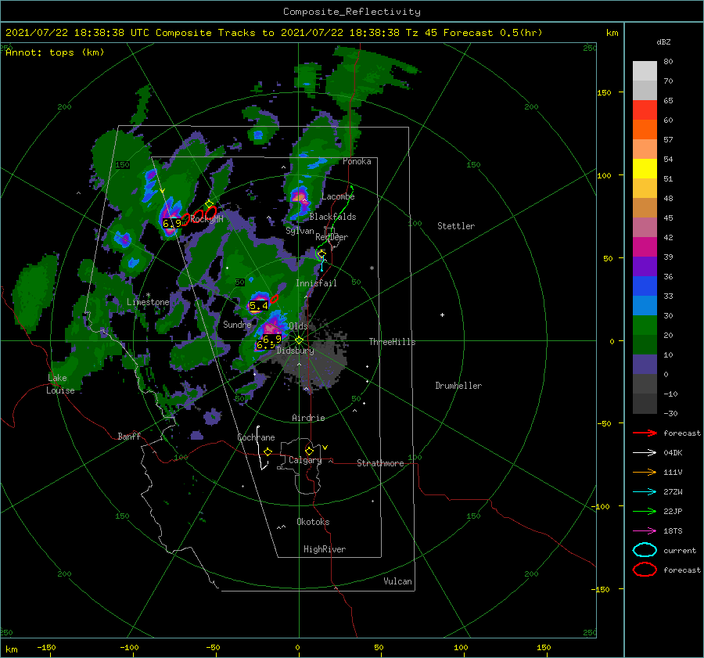Pick the orange 60-57 dBZ color band
This screenshot has height=658, width=704.
click(645, 130)
